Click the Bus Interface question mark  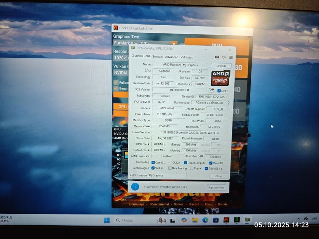[228, 103]
